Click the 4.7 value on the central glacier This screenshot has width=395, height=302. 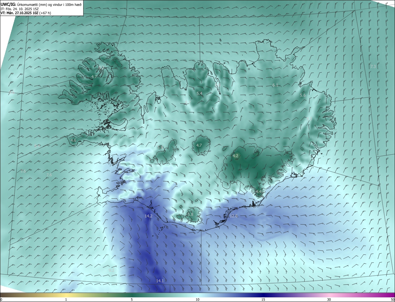199,145
